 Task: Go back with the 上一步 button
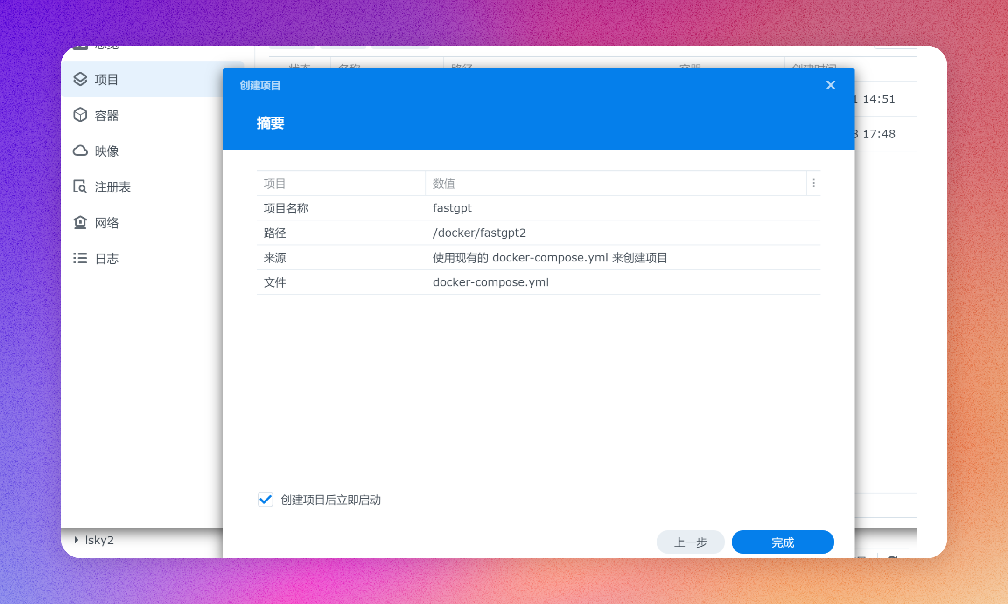tap(691, 542)
